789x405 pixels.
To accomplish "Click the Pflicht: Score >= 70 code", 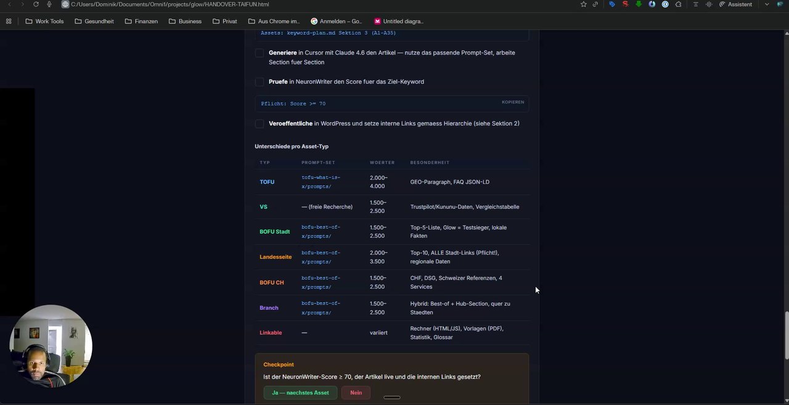I will 293,104.
